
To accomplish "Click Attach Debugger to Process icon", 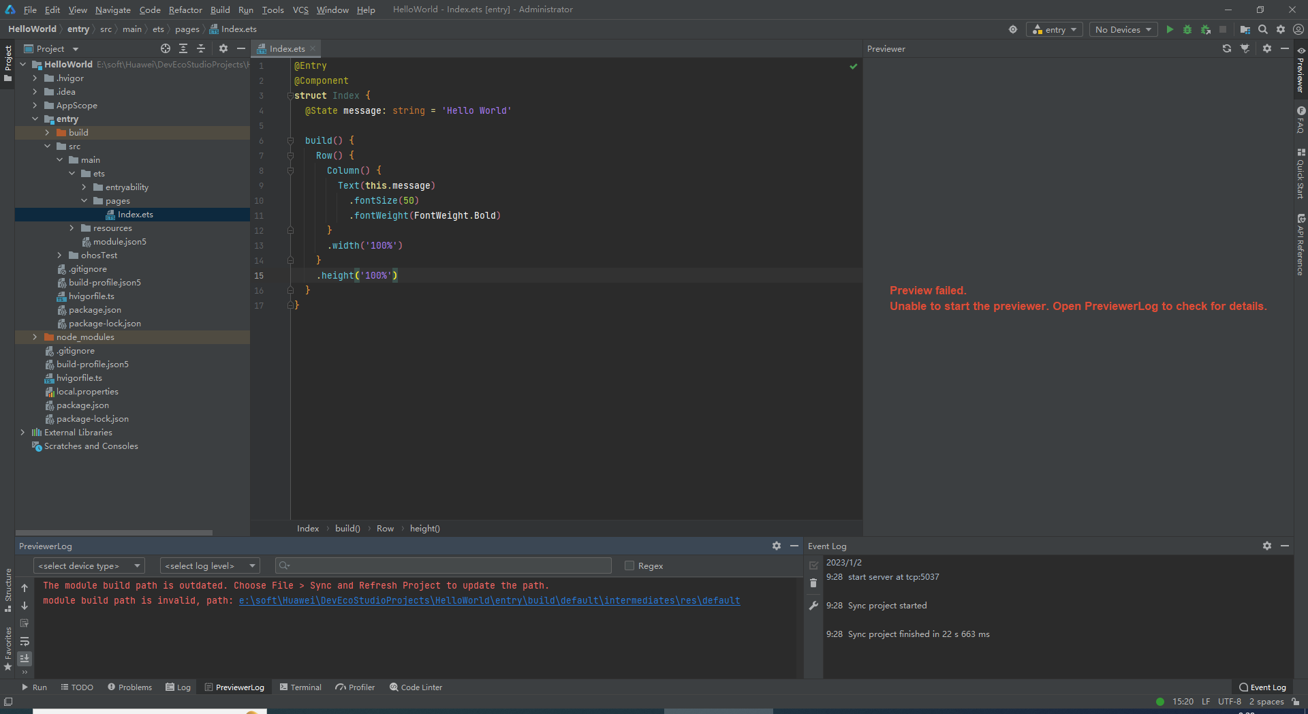I will (1205, 29).
